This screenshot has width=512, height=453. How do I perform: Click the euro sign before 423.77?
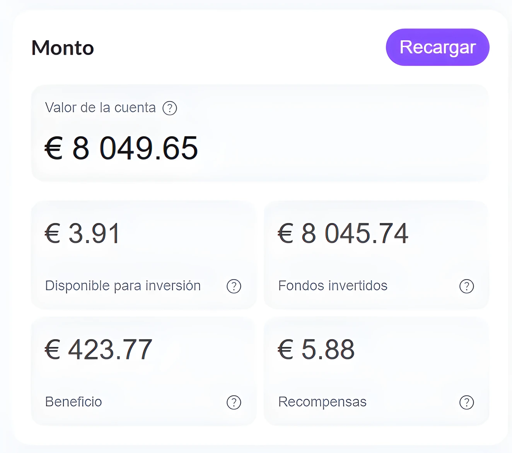(x=53, y=350)
